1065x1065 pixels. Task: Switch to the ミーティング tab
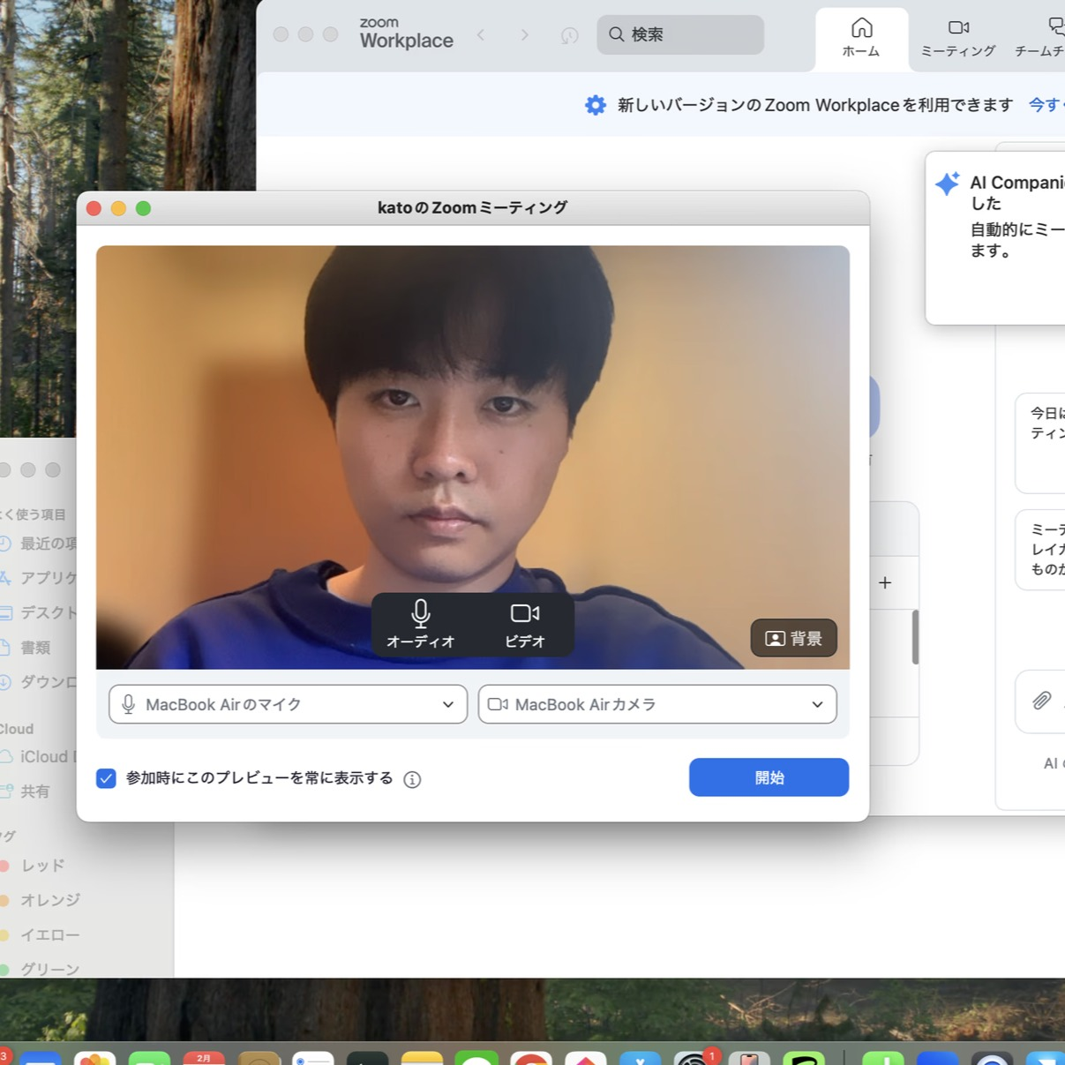[958, 39]
